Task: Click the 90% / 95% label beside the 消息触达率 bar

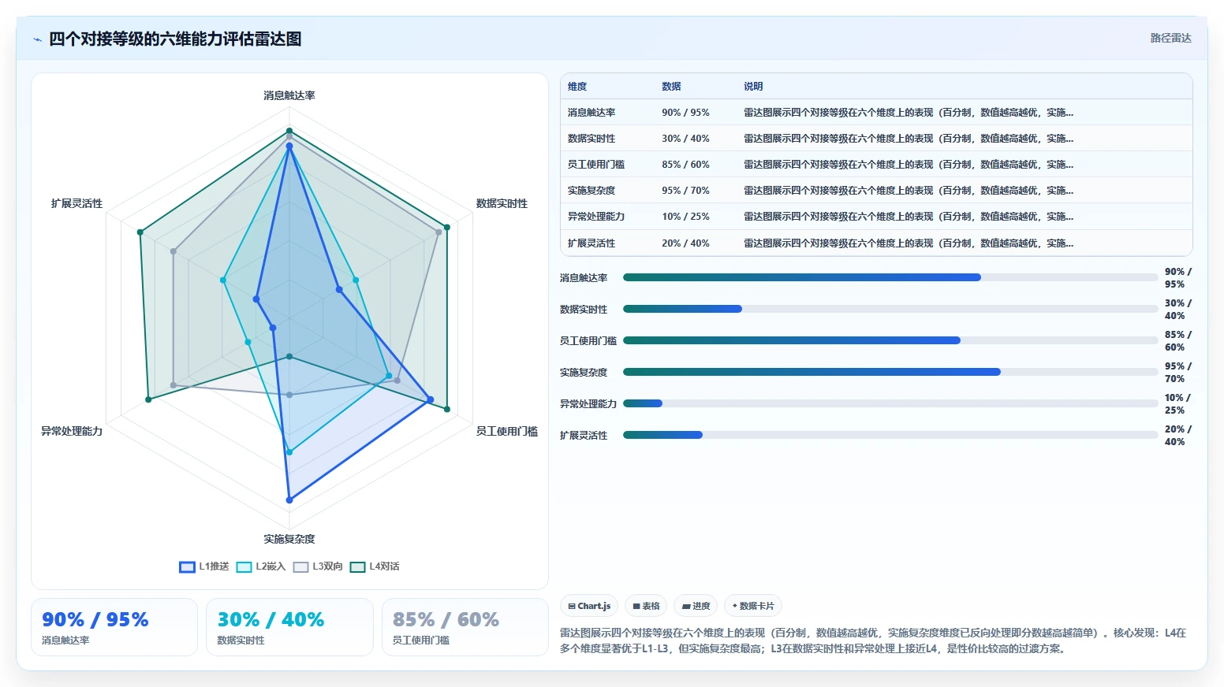Action: tap(1178, 278)
